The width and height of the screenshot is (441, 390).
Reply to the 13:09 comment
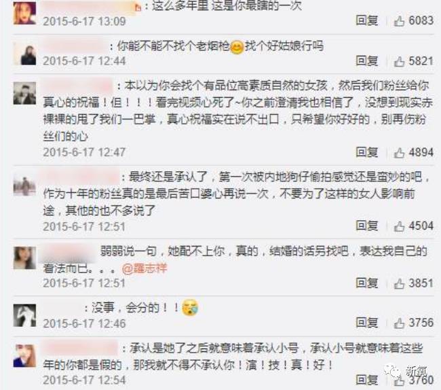click(367, 20)
